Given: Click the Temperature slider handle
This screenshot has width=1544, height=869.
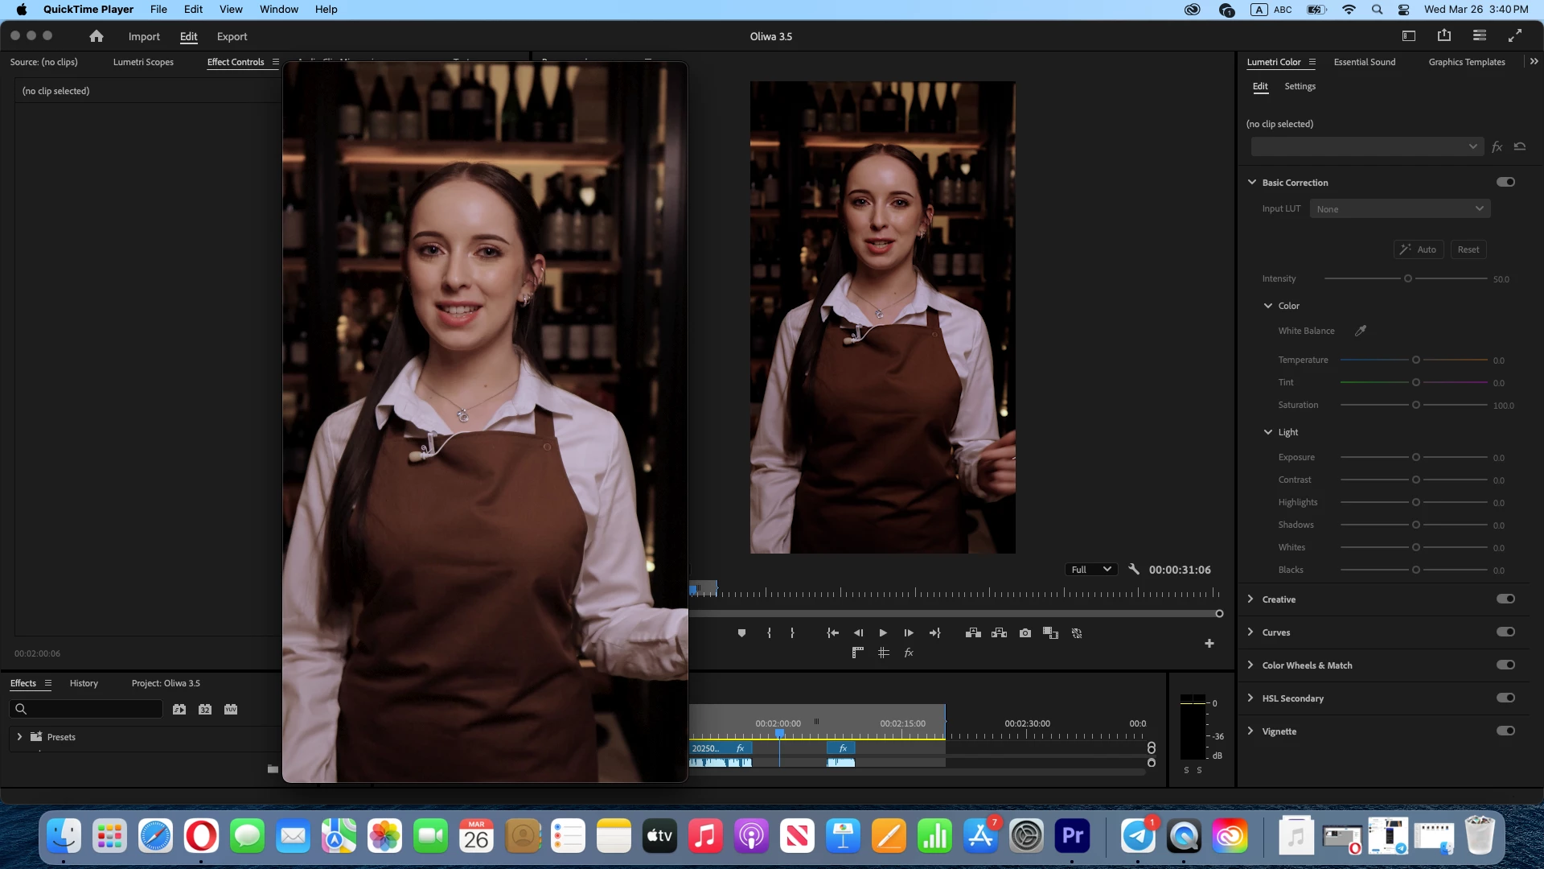Looking at the screenshot, I should pyautogui.click(x=1416, y=360).
